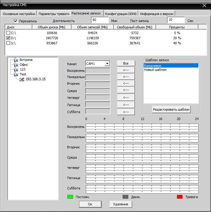Apply template arrow for Среда
The image size is (211, 212).
(126, 90)
